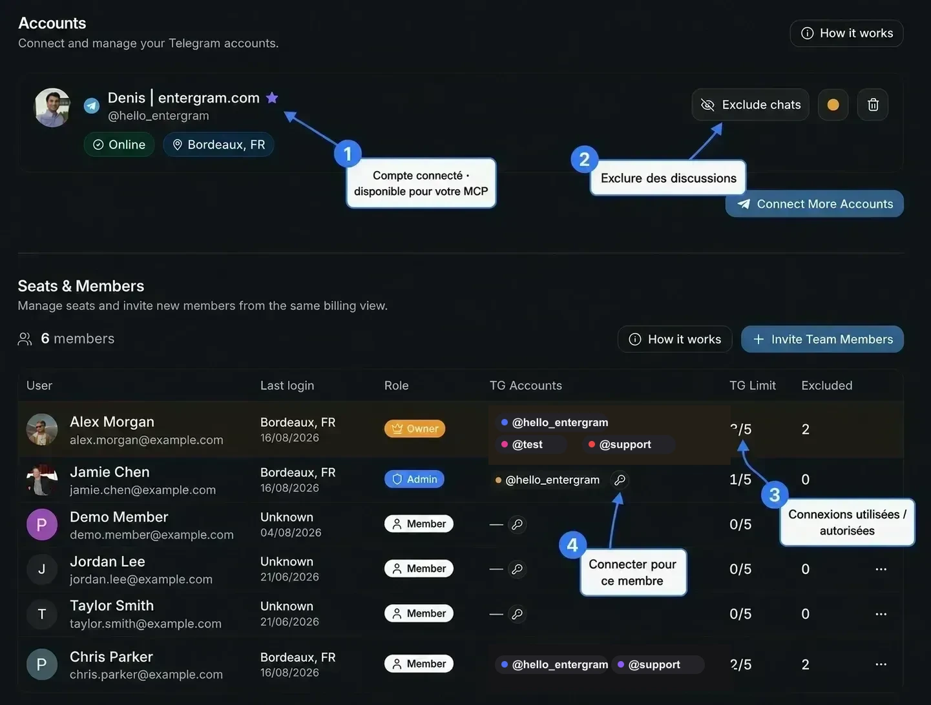Click Member badge in Demo Member row
The height and width of the screenshot is (705, 931).
click(419, 524)
